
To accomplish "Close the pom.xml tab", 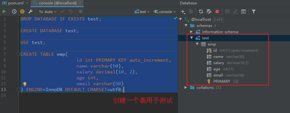I will [x=27, y=3].
